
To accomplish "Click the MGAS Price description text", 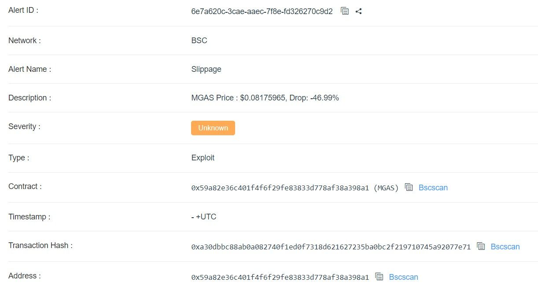I will (265, 98).
